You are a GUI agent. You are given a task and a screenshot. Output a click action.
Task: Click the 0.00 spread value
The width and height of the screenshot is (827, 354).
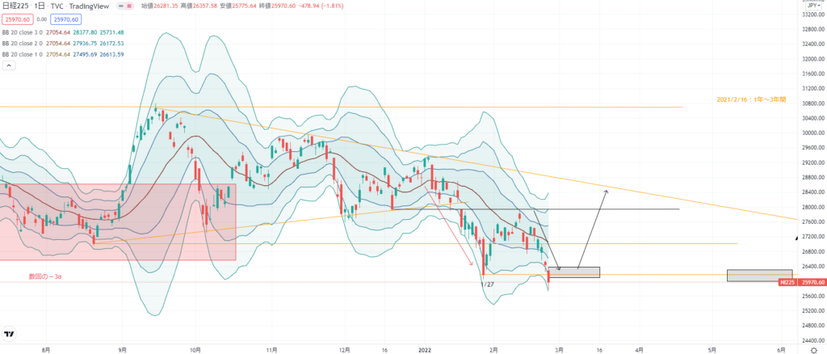[x=41, y=19]
